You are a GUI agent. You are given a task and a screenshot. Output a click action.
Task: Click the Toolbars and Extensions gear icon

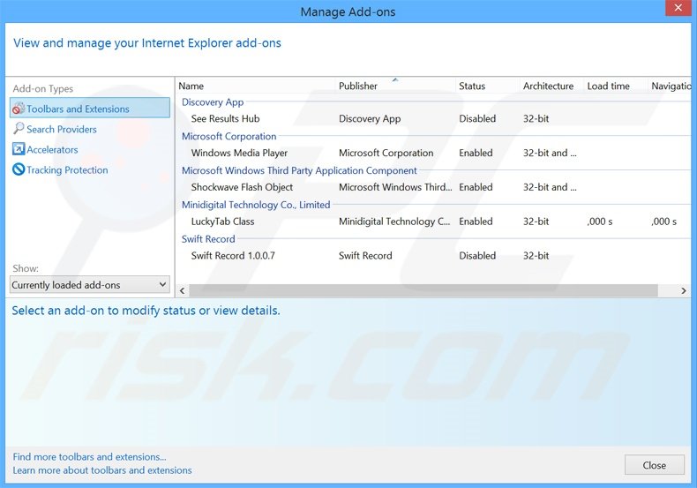point(19,109)
